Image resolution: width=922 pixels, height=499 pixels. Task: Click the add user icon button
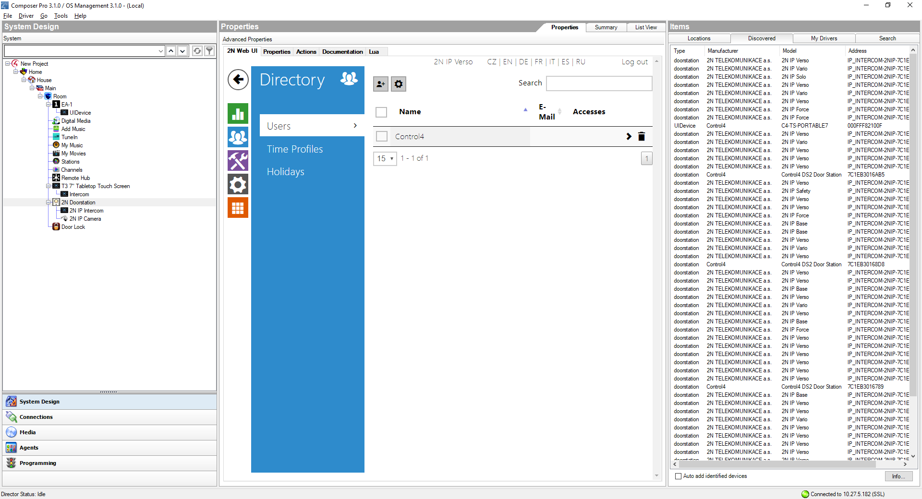(x=381, y=84)
